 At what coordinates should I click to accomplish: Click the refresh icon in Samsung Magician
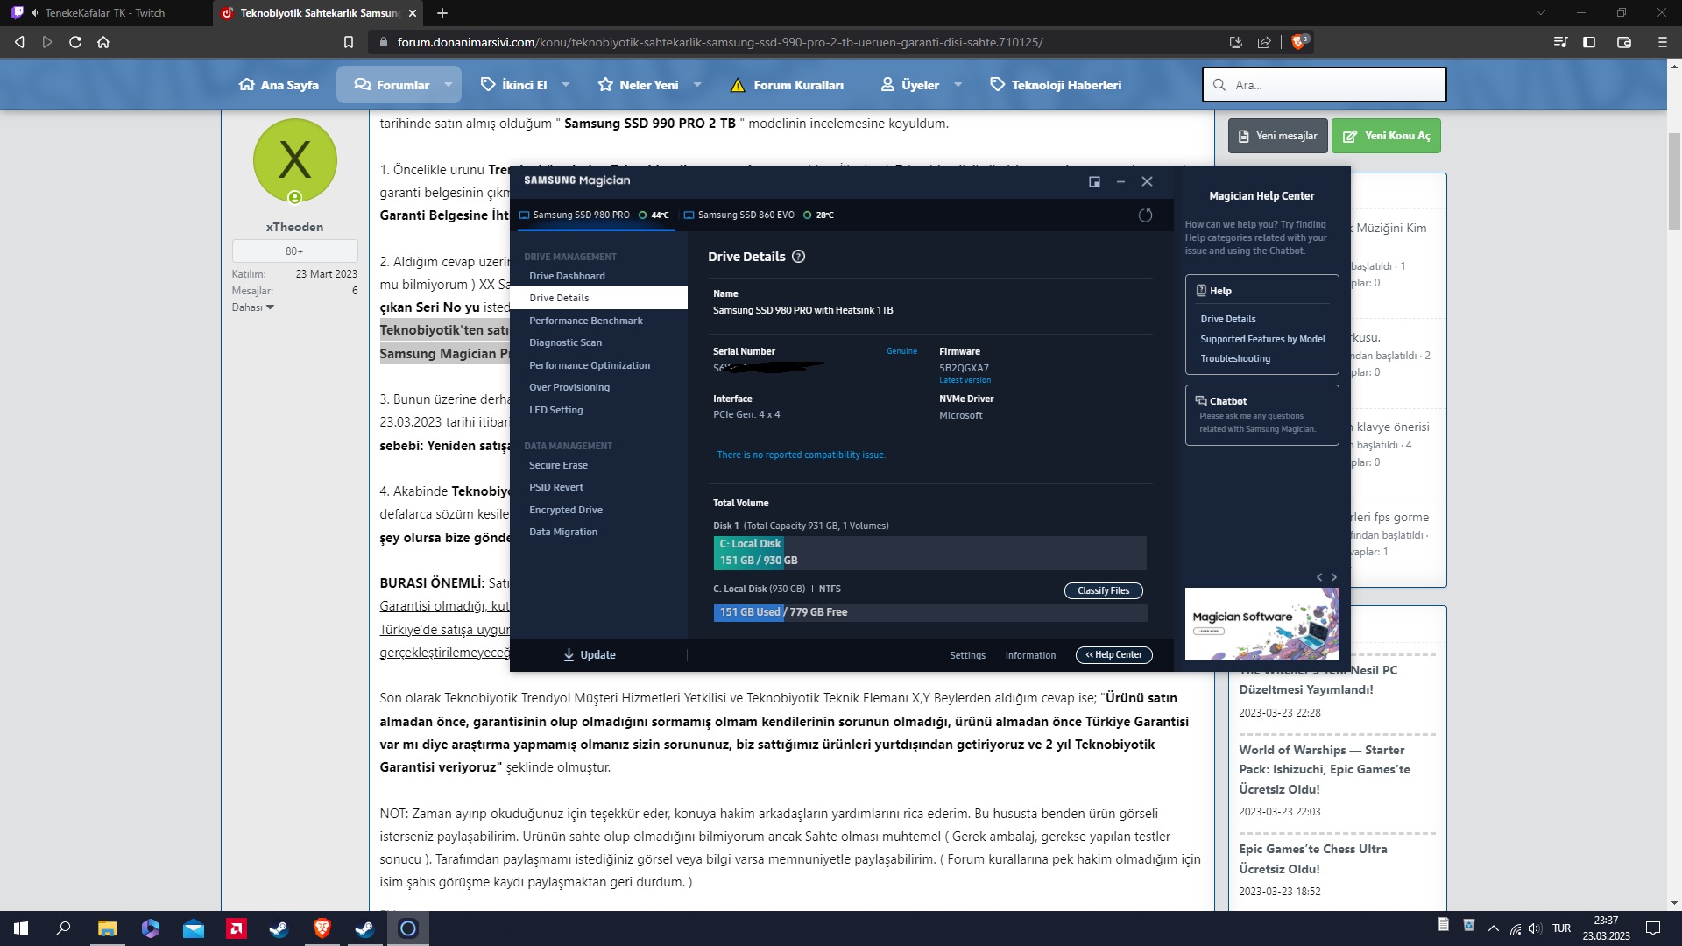[1145, 215]
